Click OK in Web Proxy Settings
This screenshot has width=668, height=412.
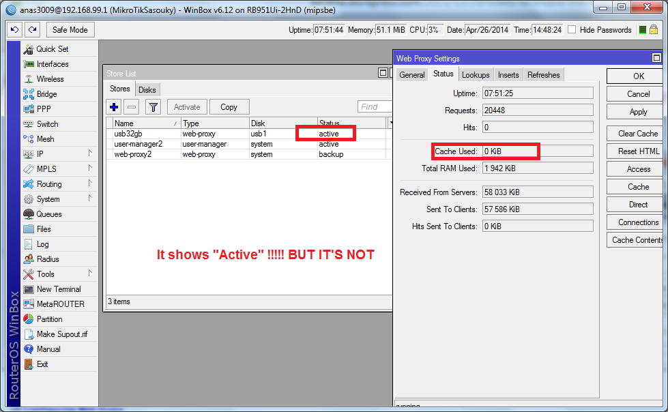pyautogui.click(x=635, y=76)
